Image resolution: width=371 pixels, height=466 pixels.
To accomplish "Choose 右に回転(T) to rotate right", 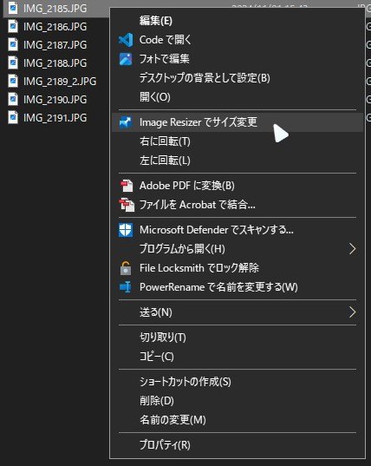I will tap(238, 141).
